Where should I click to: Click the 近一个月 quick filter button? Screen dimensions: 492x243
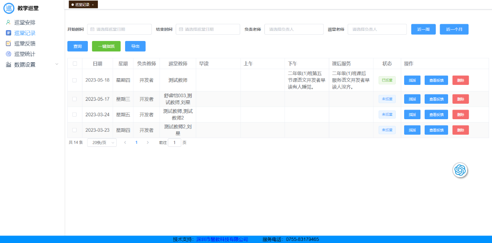[454, 29]
